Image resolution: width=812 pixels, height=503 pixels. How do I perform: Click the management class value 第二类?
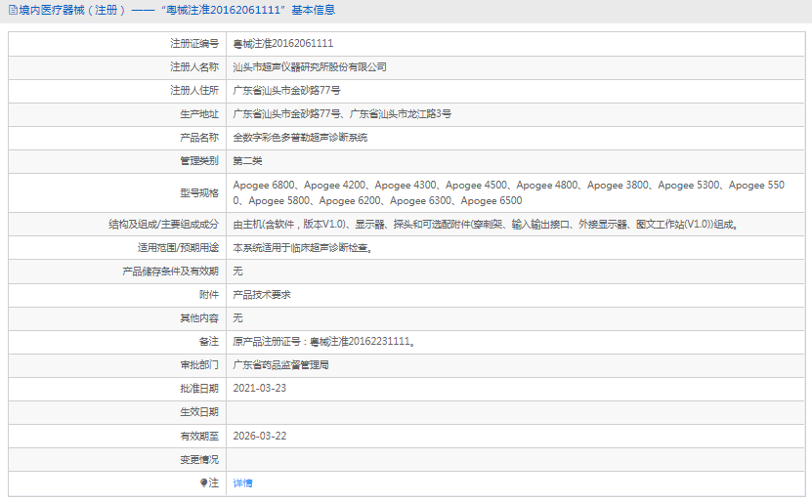click(x=247, y=161)
